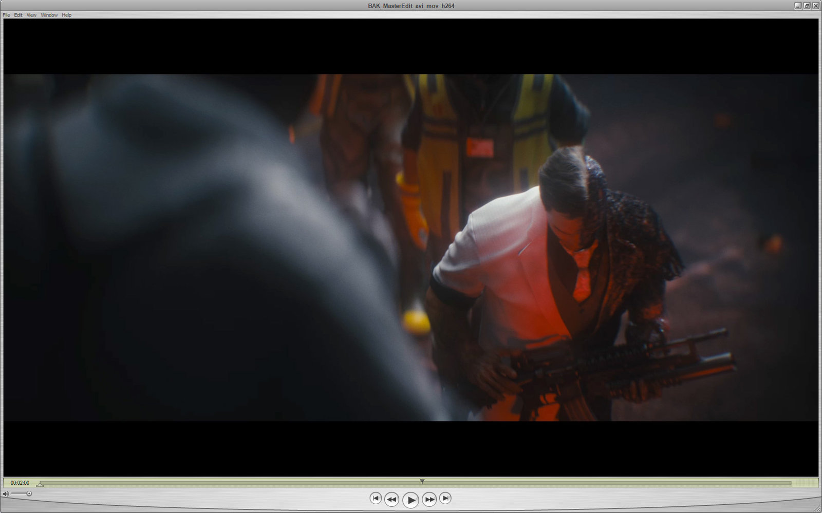Click the resize grip at window corner

(816, 507)
